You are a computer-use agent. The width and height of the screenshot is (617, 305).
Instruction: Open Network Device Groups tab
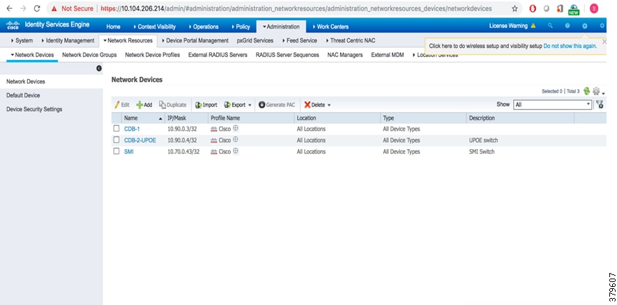(89, 55)
